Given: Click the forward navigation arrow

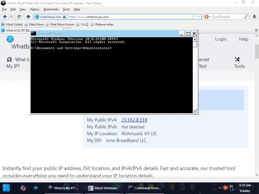Looking at the screenshot, I should 11,17.
